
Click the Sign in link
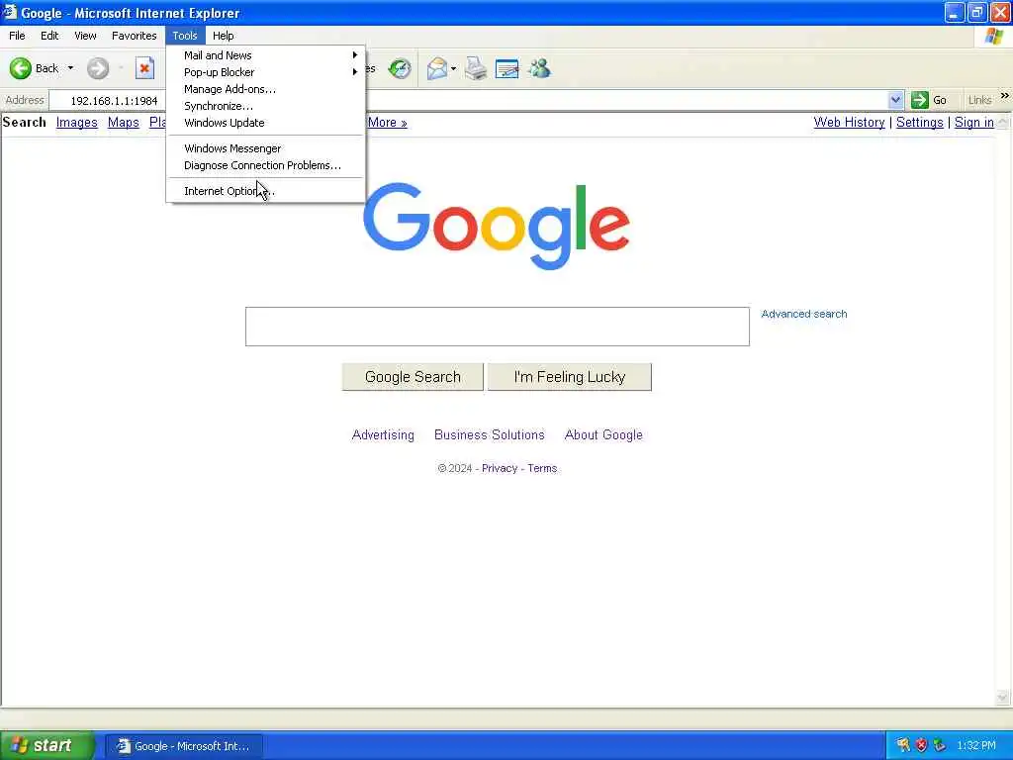point(974,122)
